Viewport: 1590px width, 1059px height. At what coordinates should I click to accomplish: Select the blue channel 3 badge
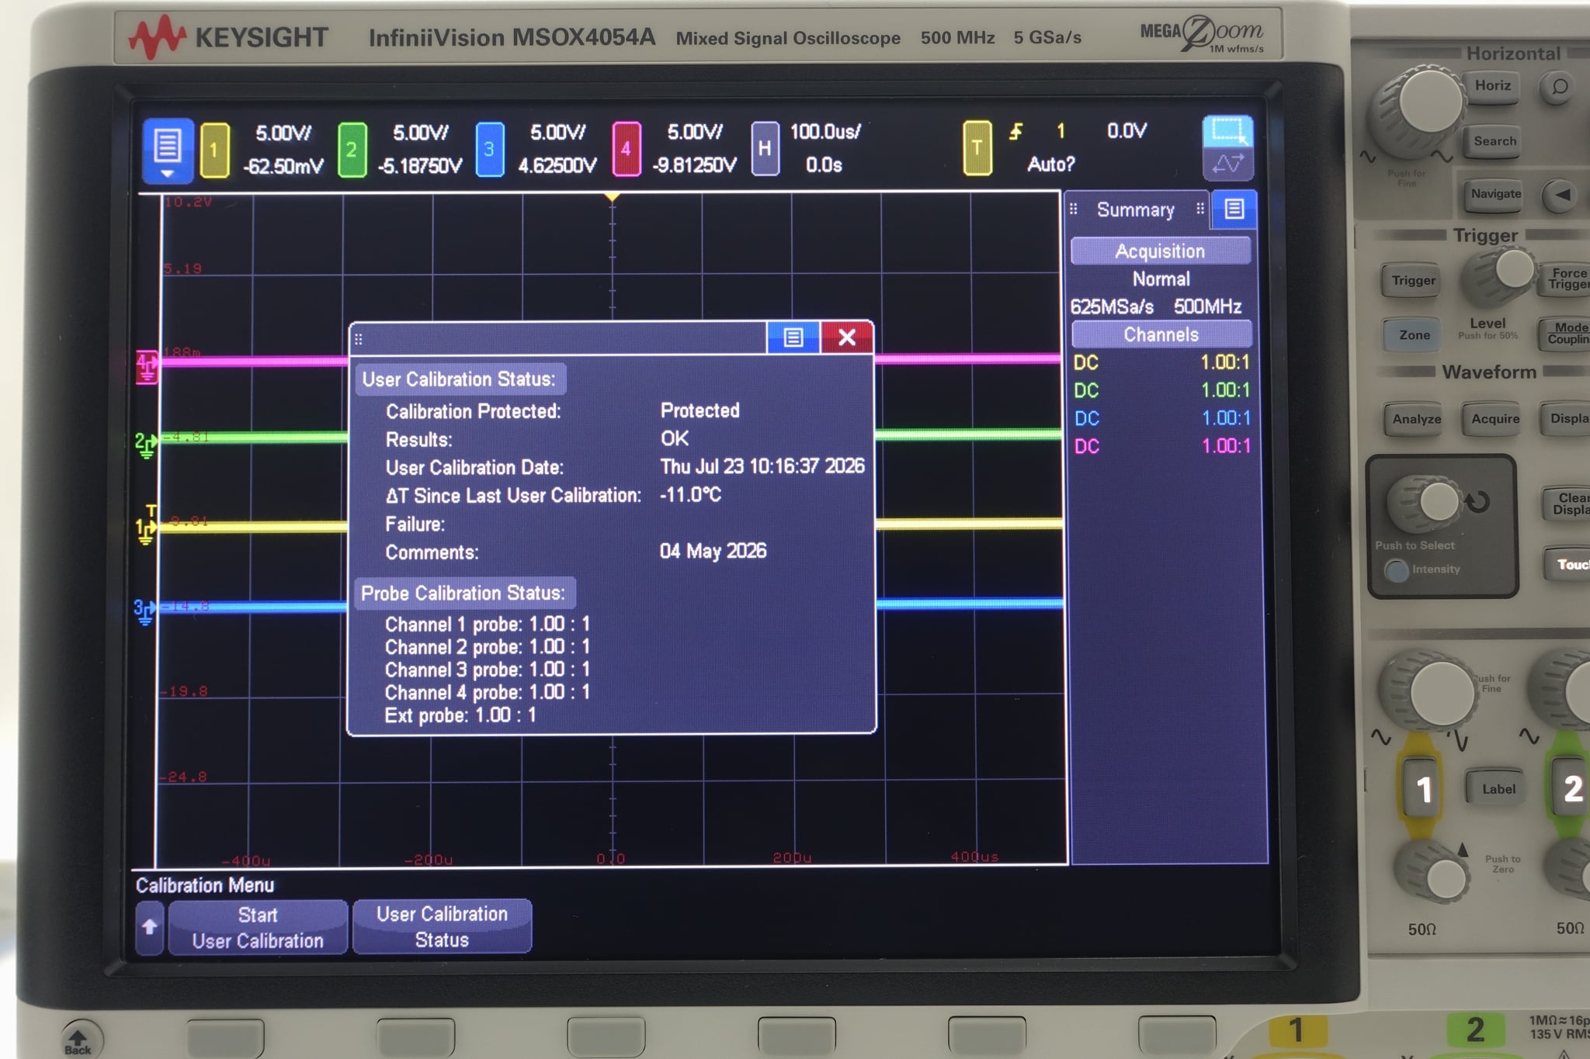click(x=489, y=150)
